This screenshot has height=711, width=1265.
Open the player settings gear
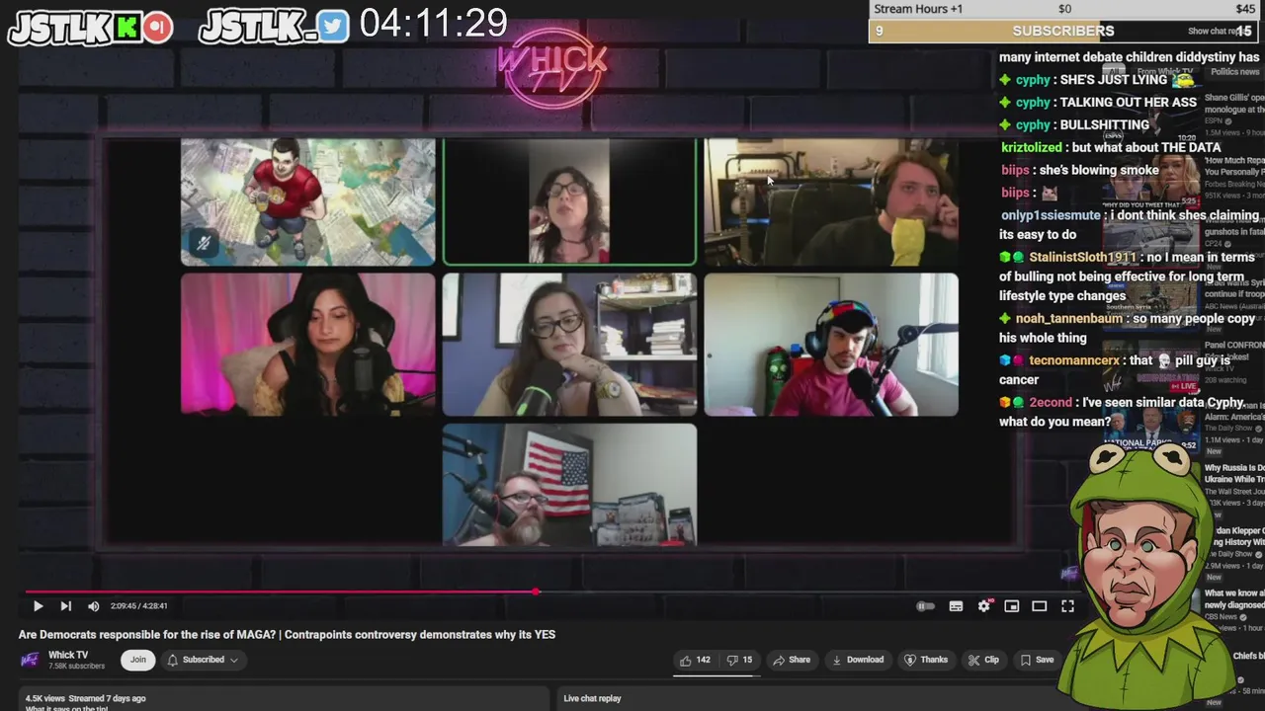click(983, 606)
